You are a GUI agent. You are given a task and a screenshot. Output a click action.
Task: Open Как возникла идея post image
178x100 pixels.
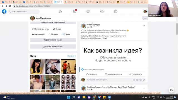113,54
